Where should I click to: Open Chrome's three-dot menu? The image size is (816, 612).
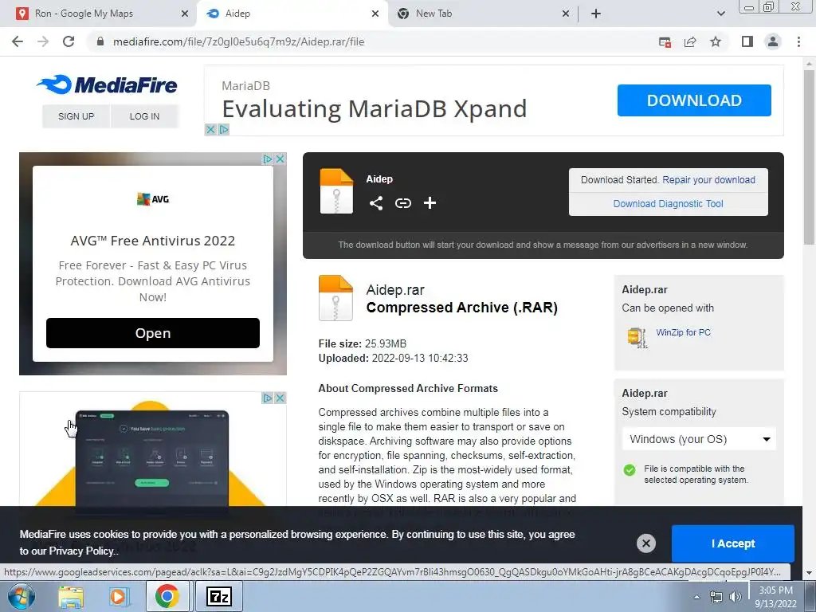798,41
